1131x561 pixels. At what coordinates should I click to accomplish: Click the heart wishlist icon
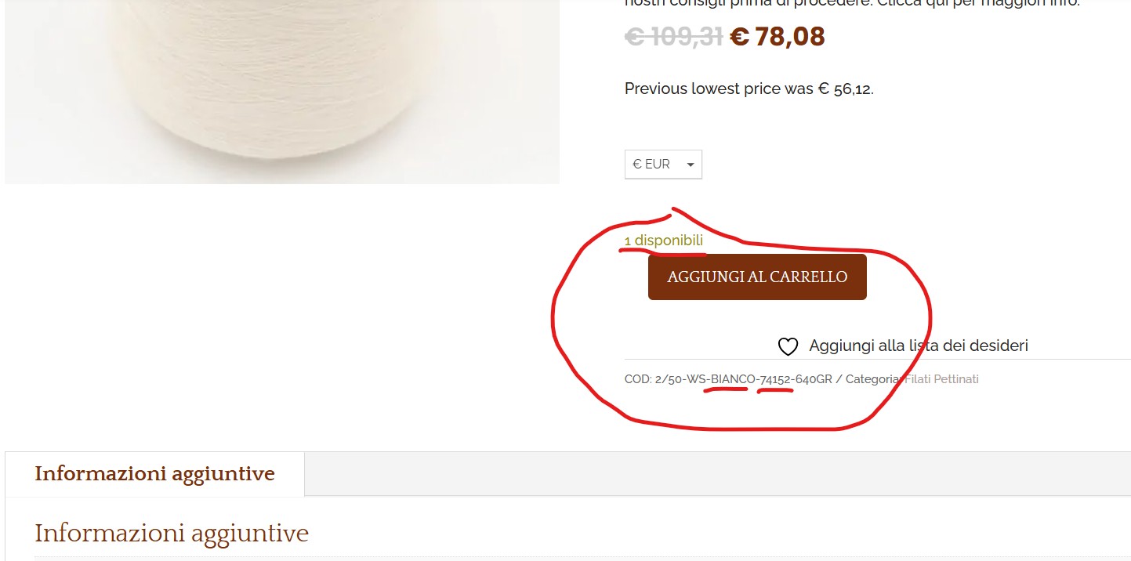pyautogui.click(x=788, y=346)
